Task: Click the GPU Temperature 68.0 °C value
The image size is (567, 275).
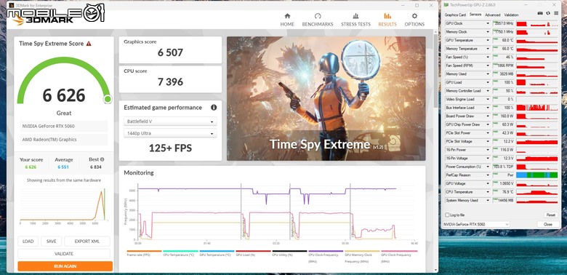Action: (x=504, y=40)
